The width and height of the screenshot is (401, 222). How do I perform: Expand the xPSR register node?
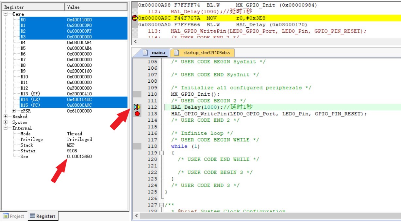coord(14,111)
